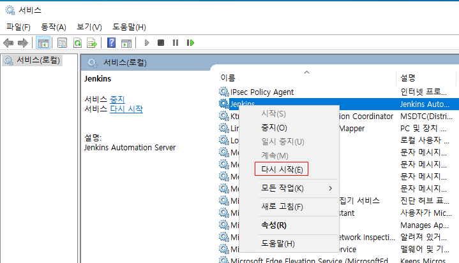
Task: Click the Stop service square icon
Action: [x=161, y=43]
